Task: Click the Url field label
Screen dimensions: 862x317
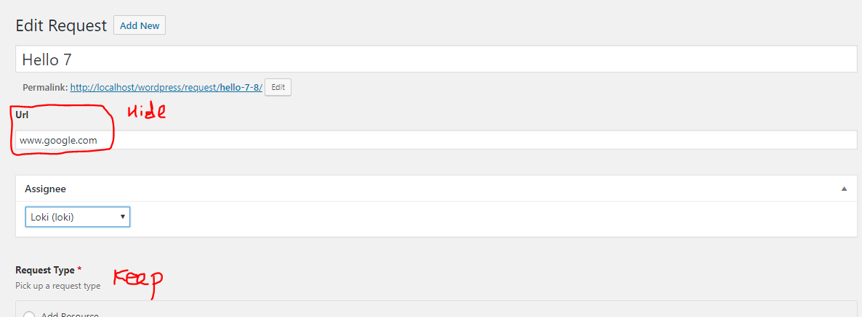Action: tap(21, 115)
